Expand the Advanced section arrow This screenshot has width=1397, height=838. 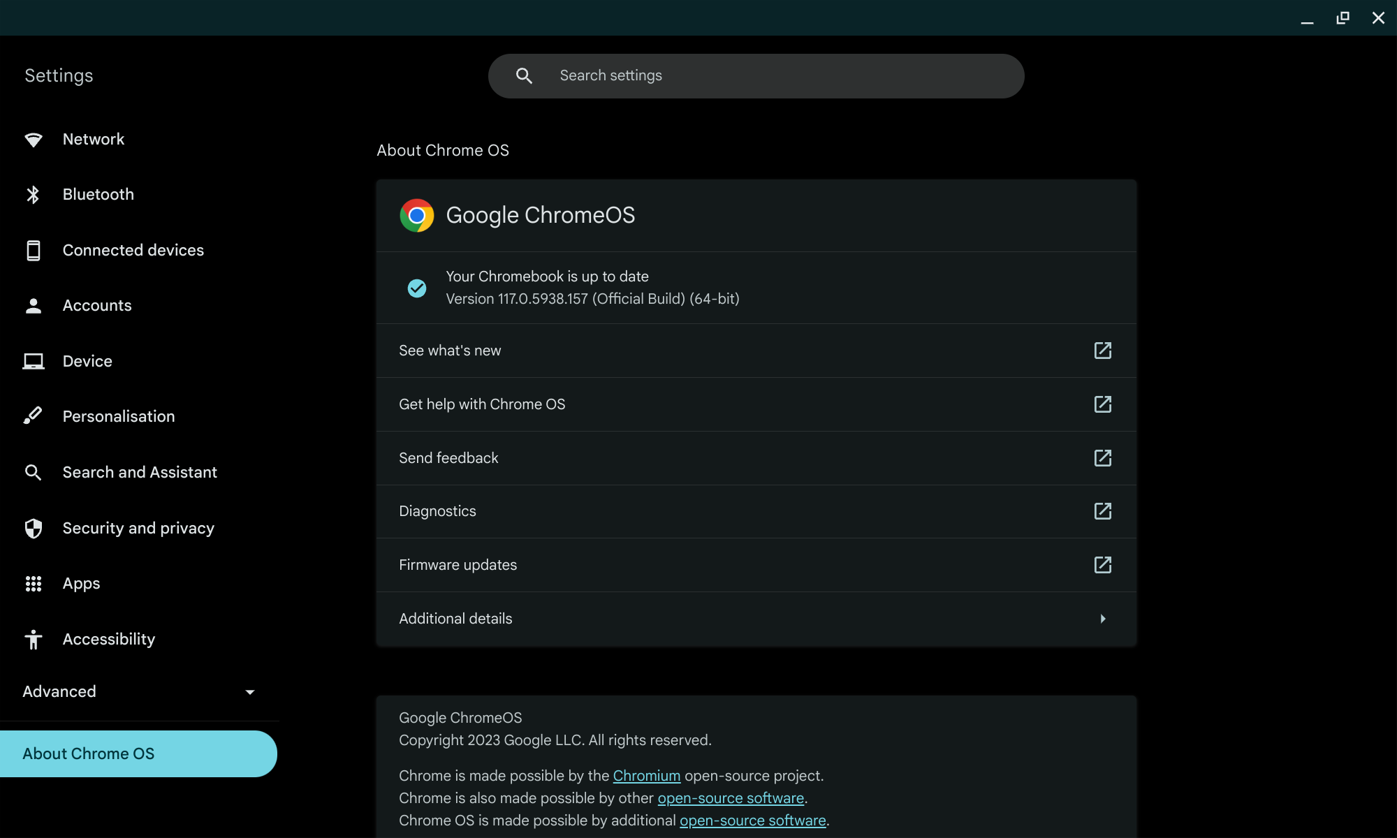click(249, 692)
